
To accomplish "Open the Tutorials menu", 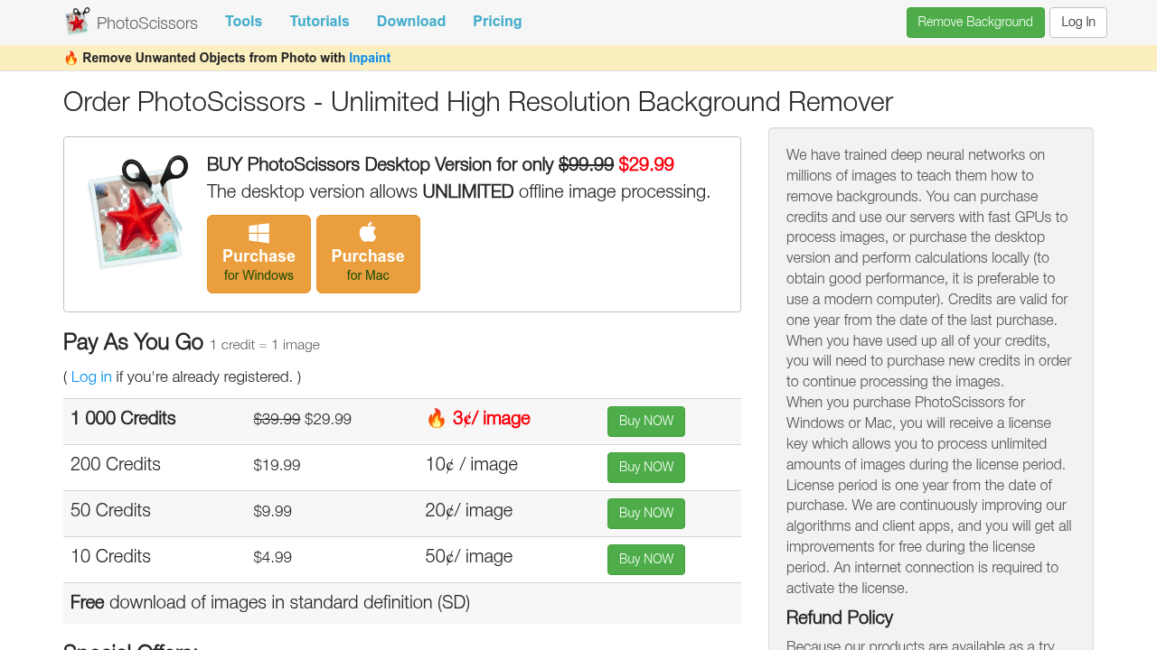I will pyautogui.click(x=319, y=21).
